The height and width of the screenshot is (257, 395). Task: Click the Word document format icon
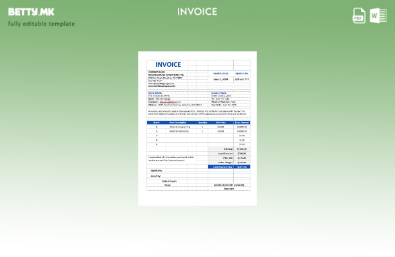378,15
